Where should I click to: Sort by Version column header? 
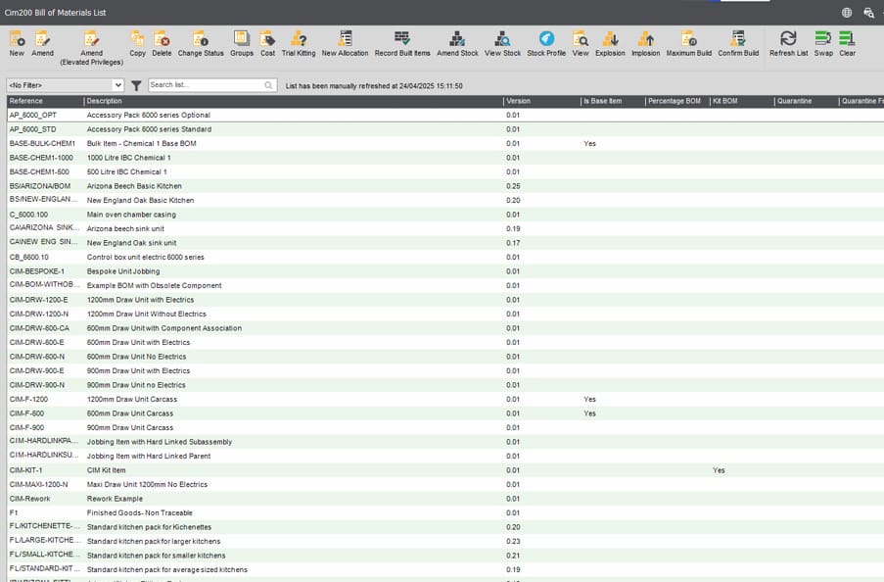pyautogui.click(x=518, y=101)
